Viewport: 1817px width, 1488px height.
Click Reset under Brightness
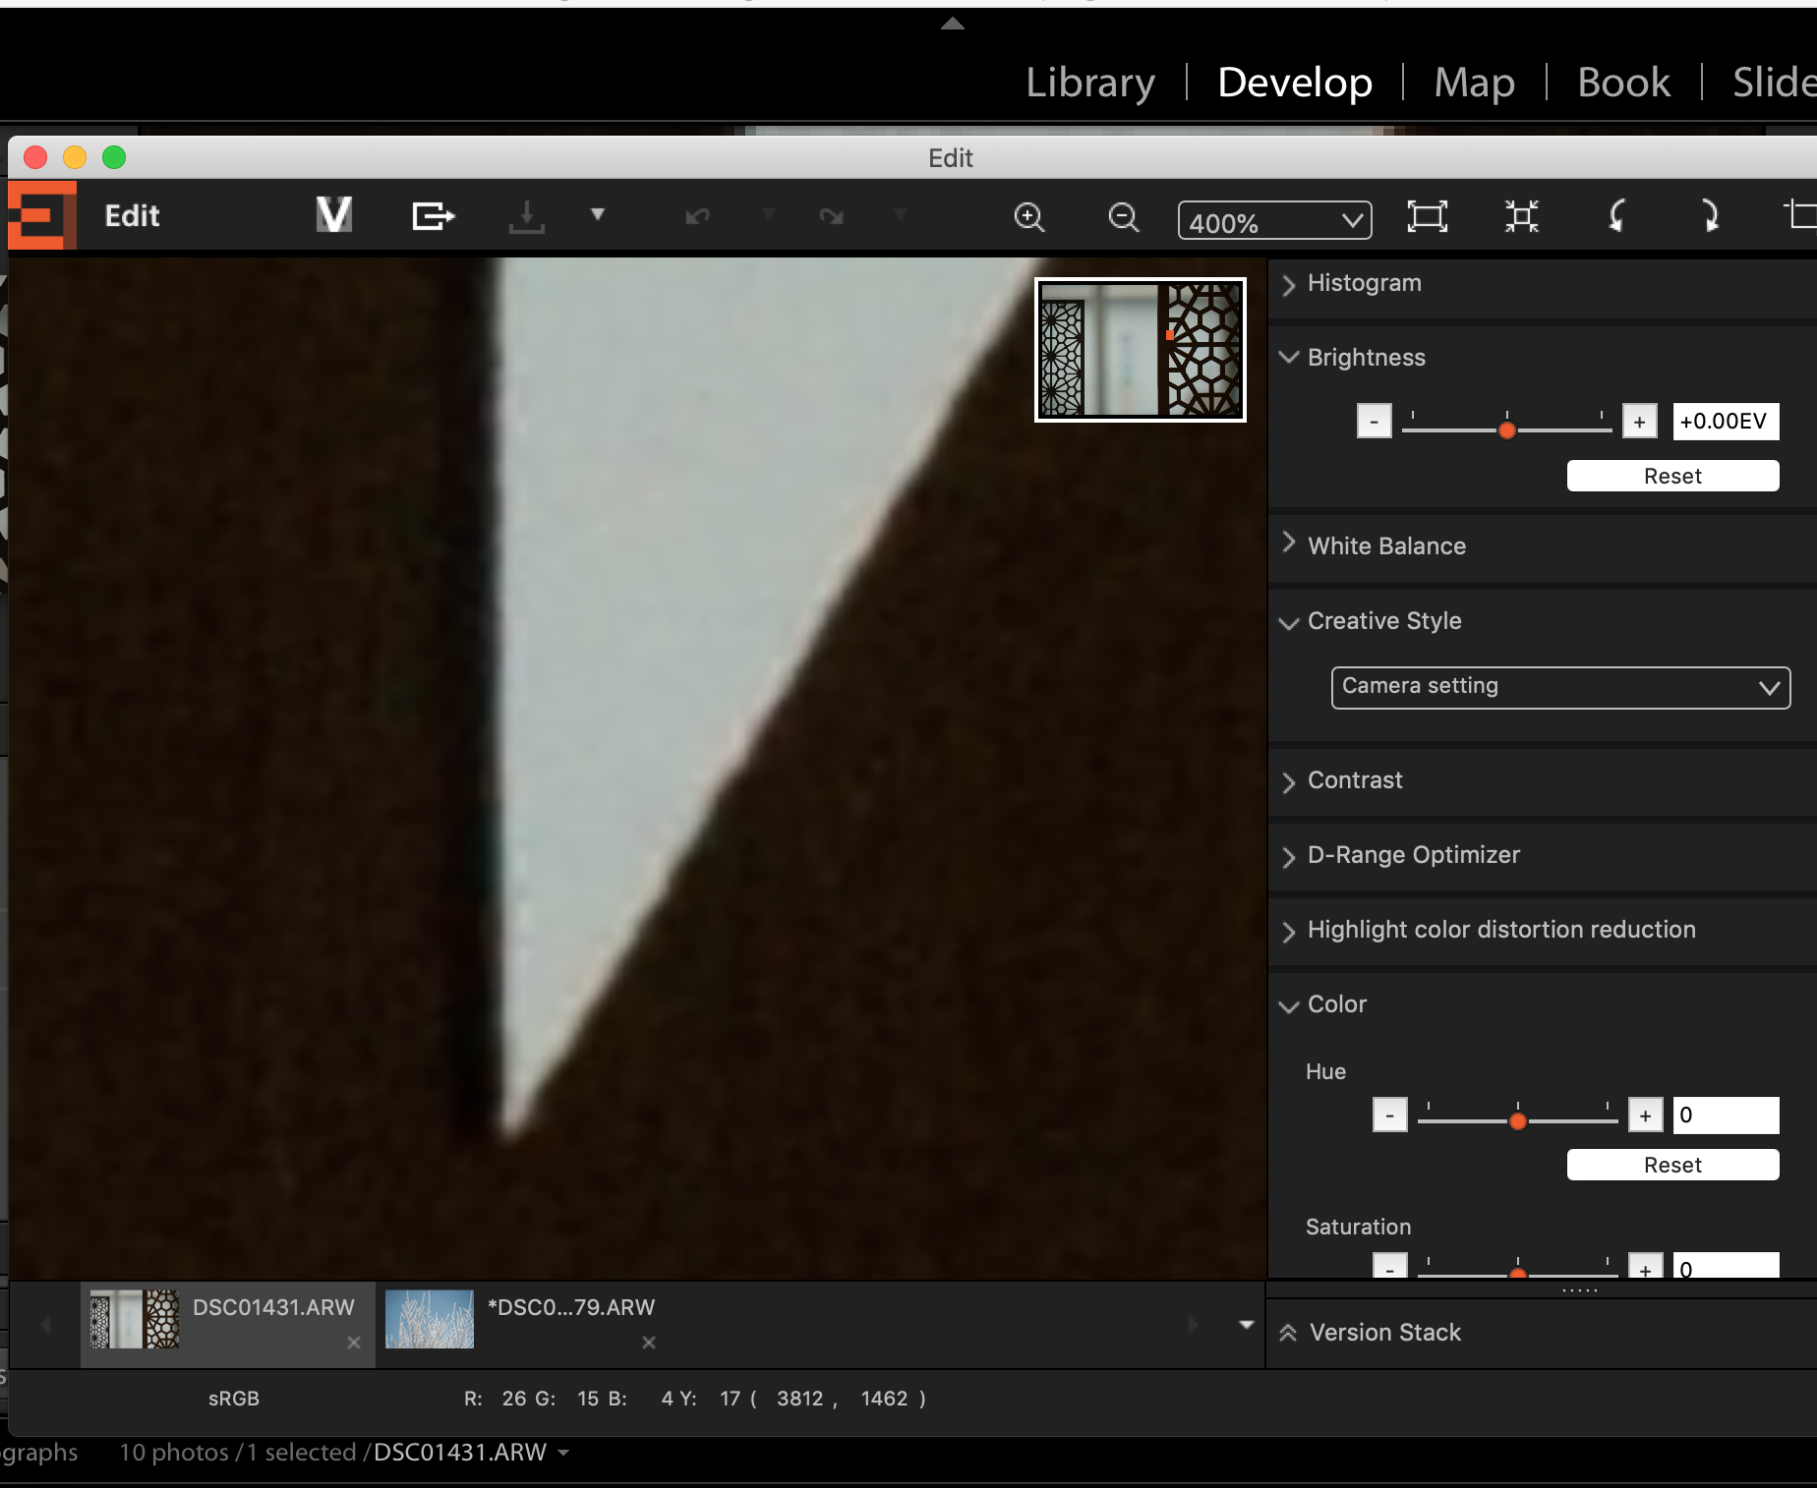(1671, 475)
